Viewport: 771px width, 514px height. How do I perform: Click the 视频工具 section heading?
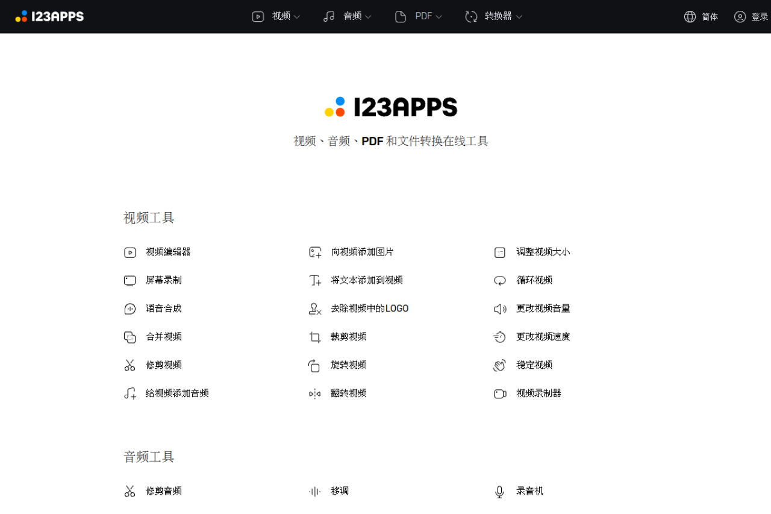pyautogui.click(x=149, y=218)
